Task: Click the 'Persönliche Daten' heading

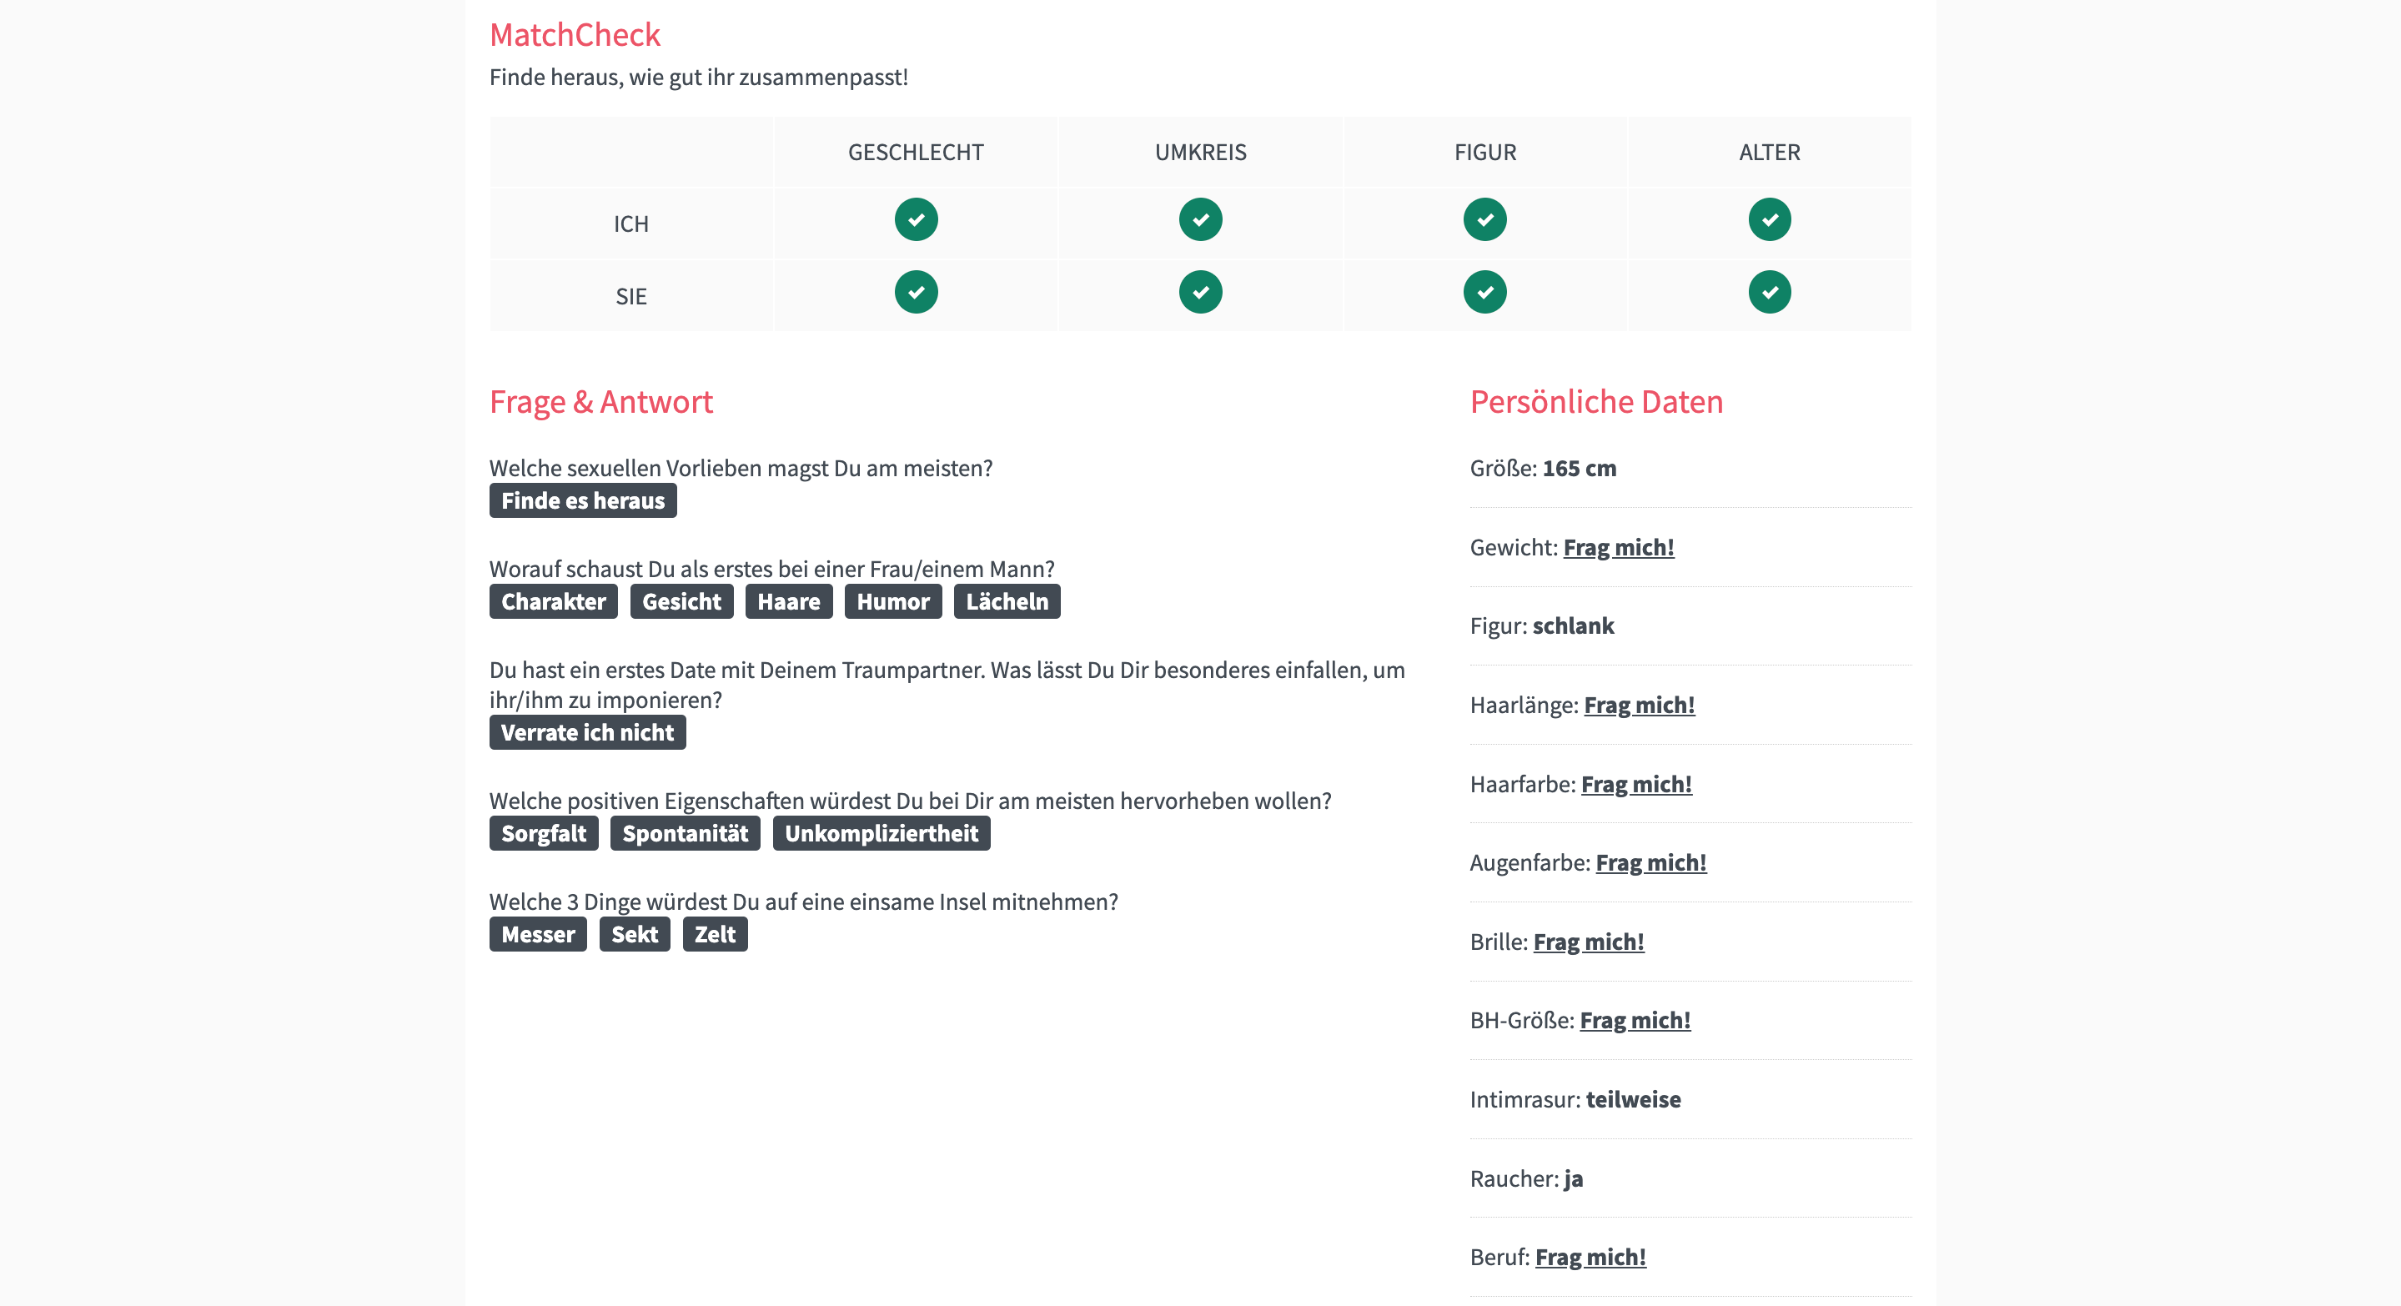Action: pos(1596,402)
